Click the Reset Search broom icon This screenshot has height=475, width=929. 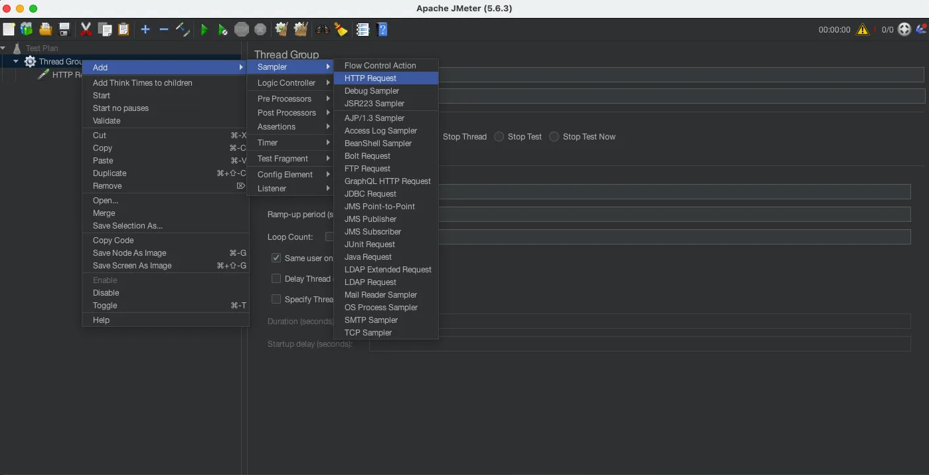click(341, 29)
